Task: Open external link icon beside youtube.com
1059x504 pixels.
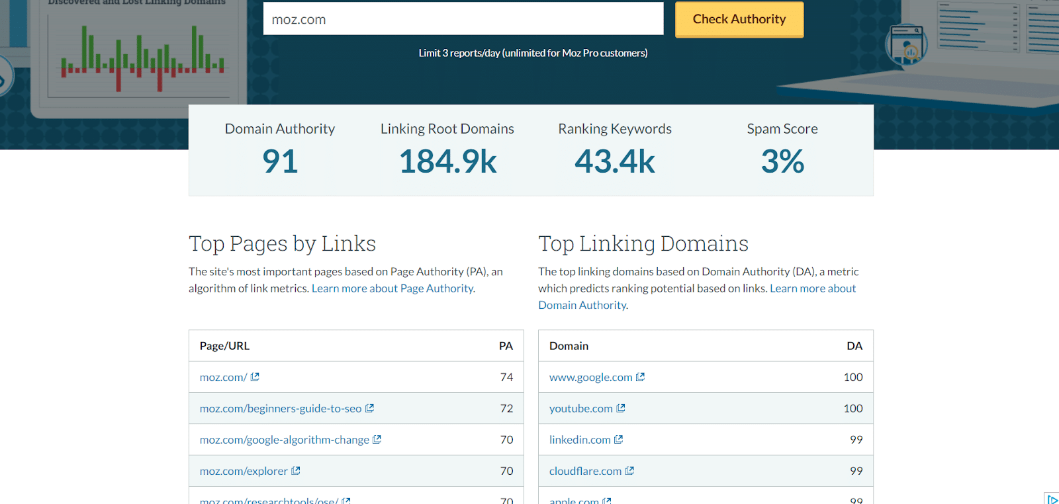Action: pyautogui.click(x=621, y=408)
